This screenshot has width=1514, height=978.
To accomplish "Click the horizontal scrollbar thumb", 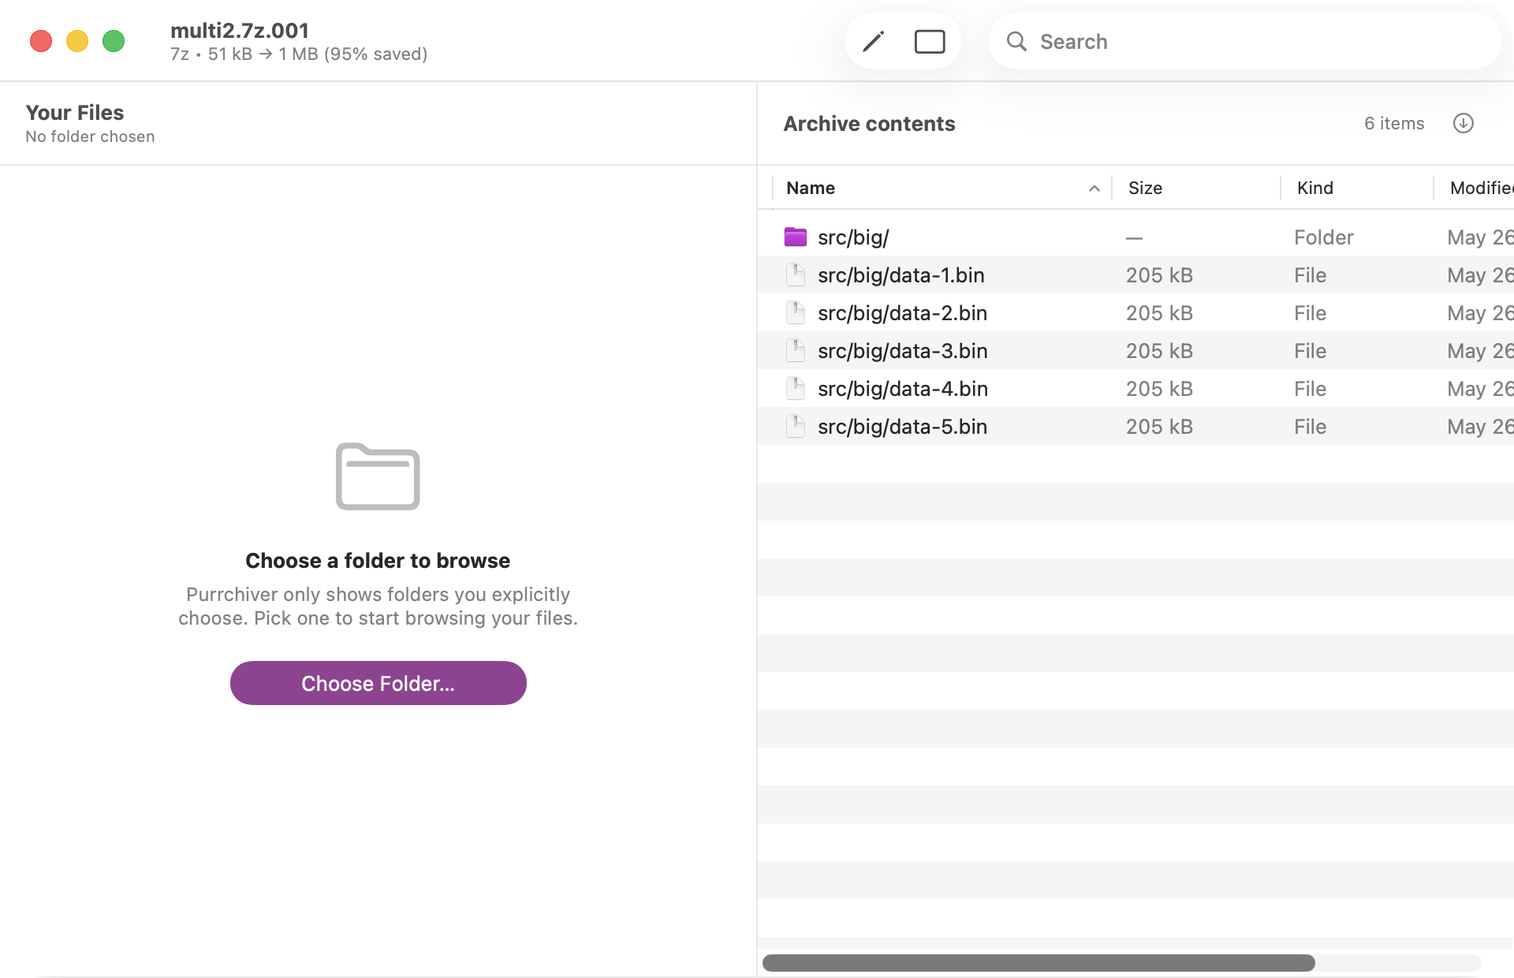I will click(1039, 962).
